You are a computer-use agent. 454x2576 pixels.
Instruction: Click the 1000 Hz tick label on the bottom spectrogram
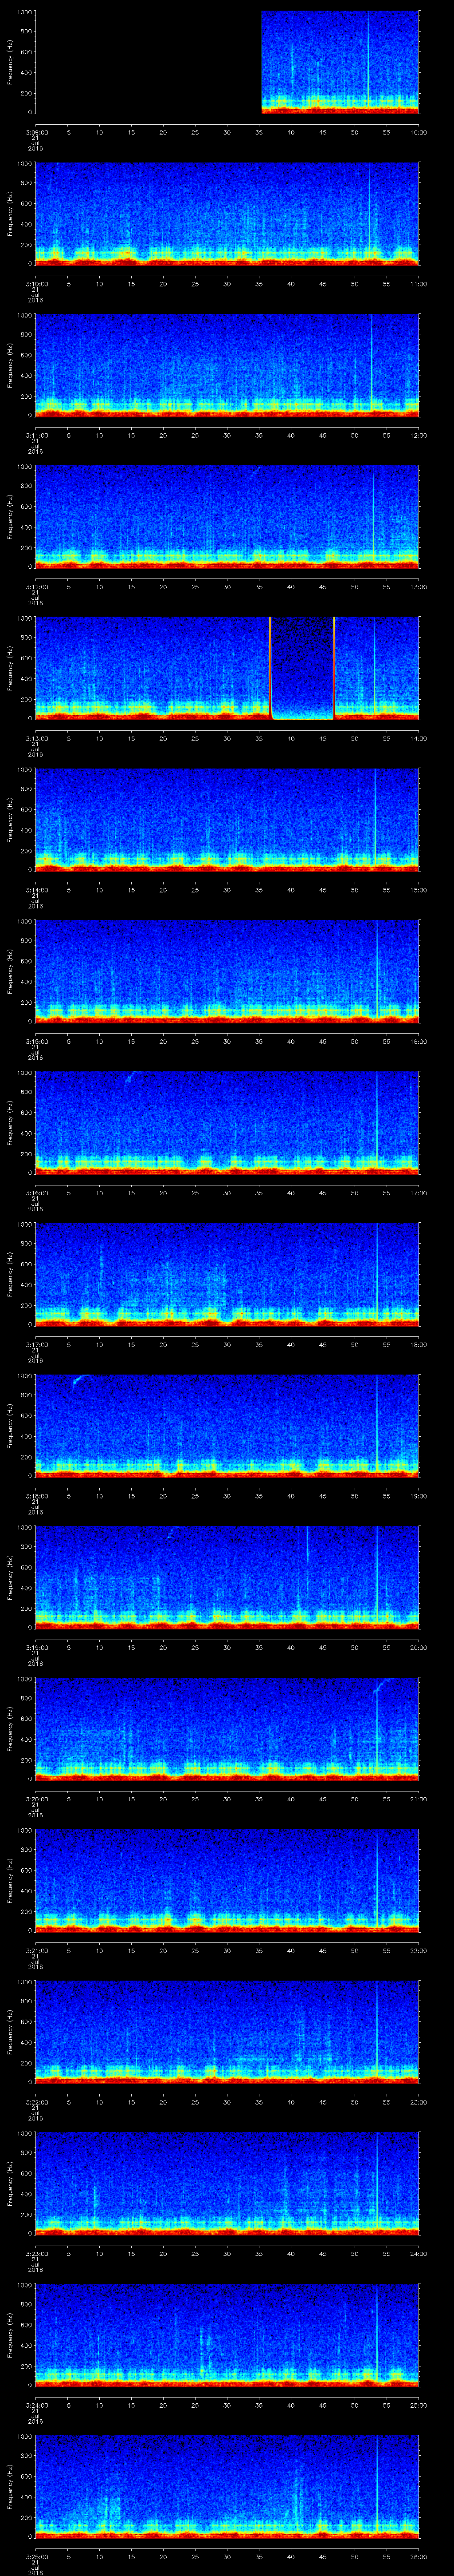[x=23, y=2437]
